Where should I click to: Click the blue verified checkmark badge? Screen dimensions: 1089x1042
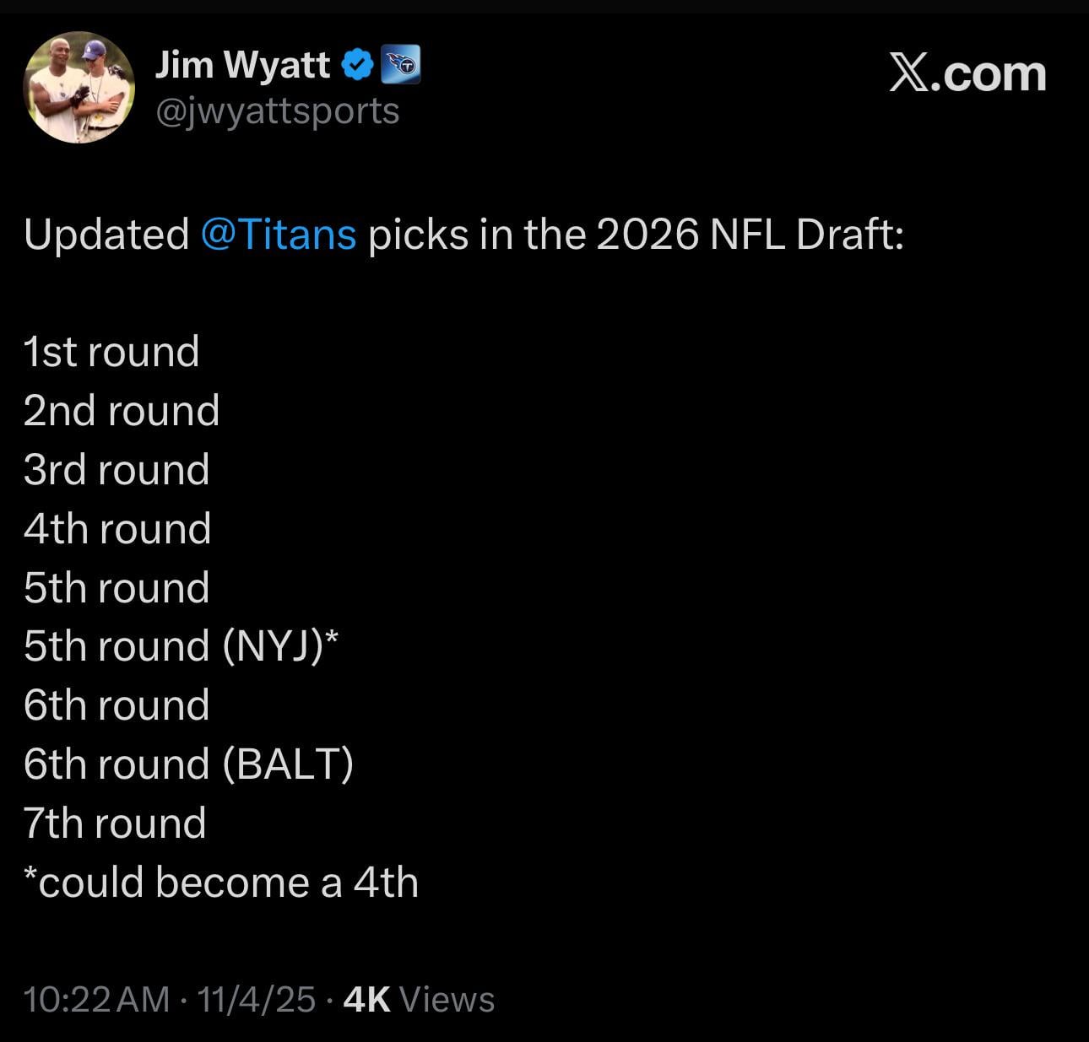pyautogui.click(x=358, y=65)
